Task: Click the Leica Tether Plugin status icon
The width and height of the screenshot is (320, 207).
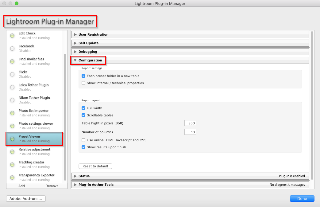Action: 12,87
